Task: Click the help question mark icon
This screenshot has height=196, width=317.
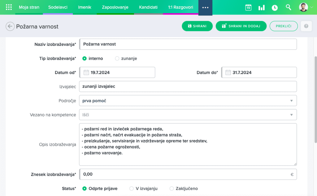Action: pyautogui.click(x=306, y=26)
